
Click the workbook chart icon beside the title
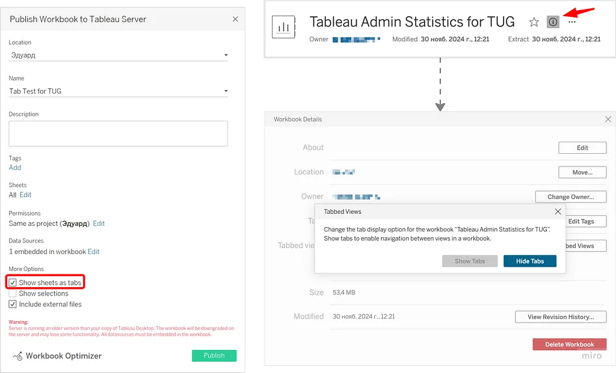284,27
